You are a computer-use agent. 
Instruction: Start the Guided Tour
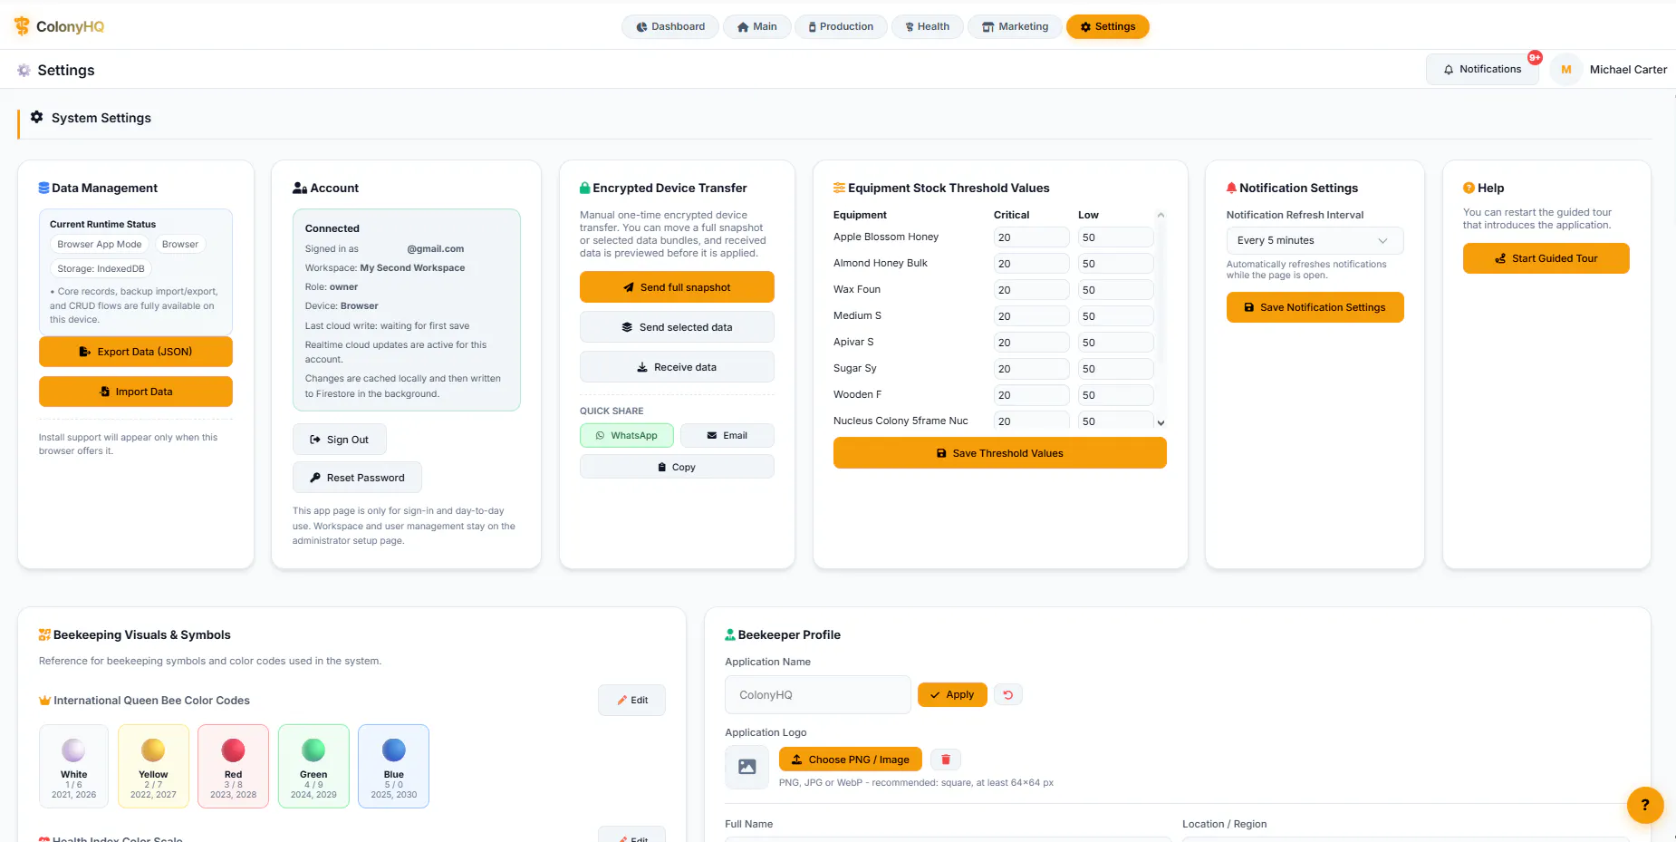click(x=1546, y=258)
